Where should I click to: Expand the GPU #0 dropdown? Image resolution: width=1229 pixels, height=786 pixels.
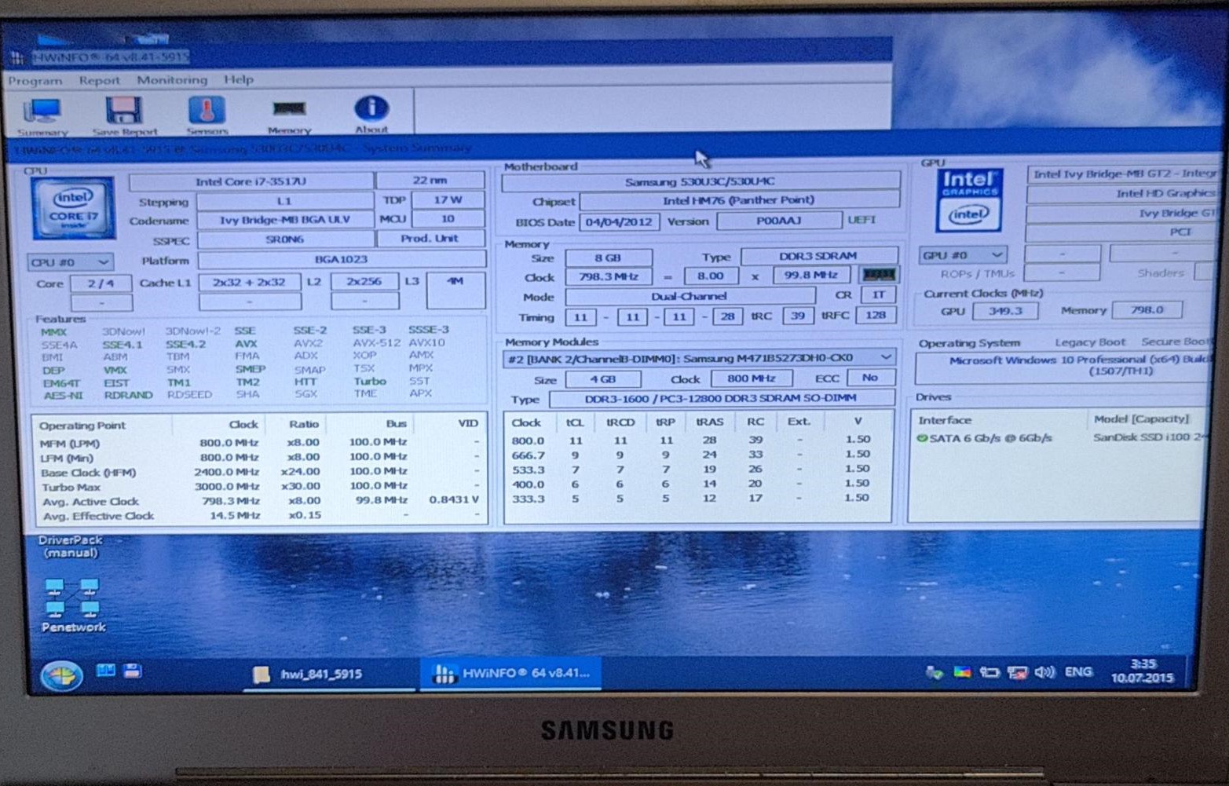click(963, 255)
